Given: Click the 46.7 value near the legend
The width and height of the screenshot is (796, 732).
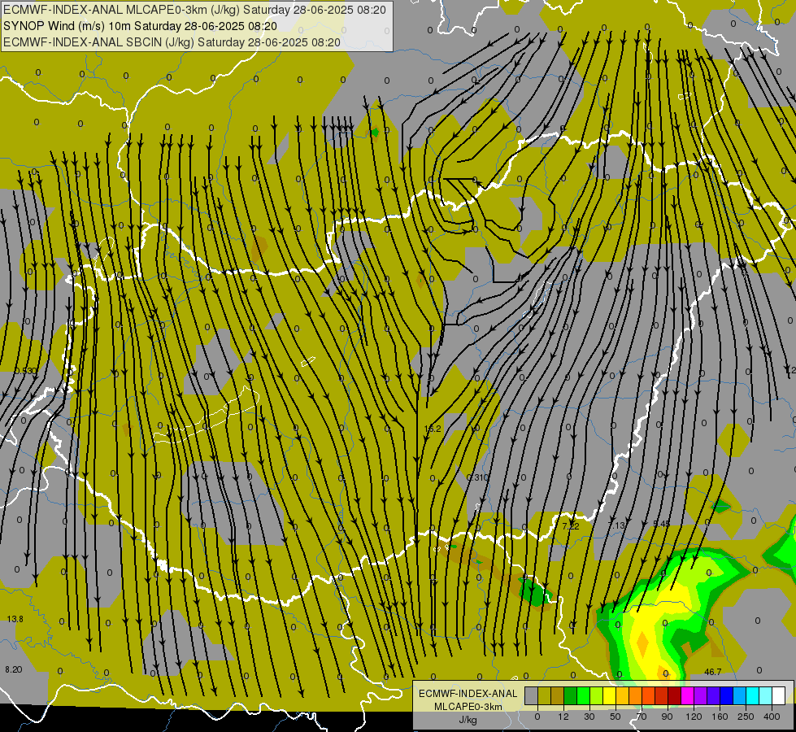Looking at the screenshot, I should point(713,672).
